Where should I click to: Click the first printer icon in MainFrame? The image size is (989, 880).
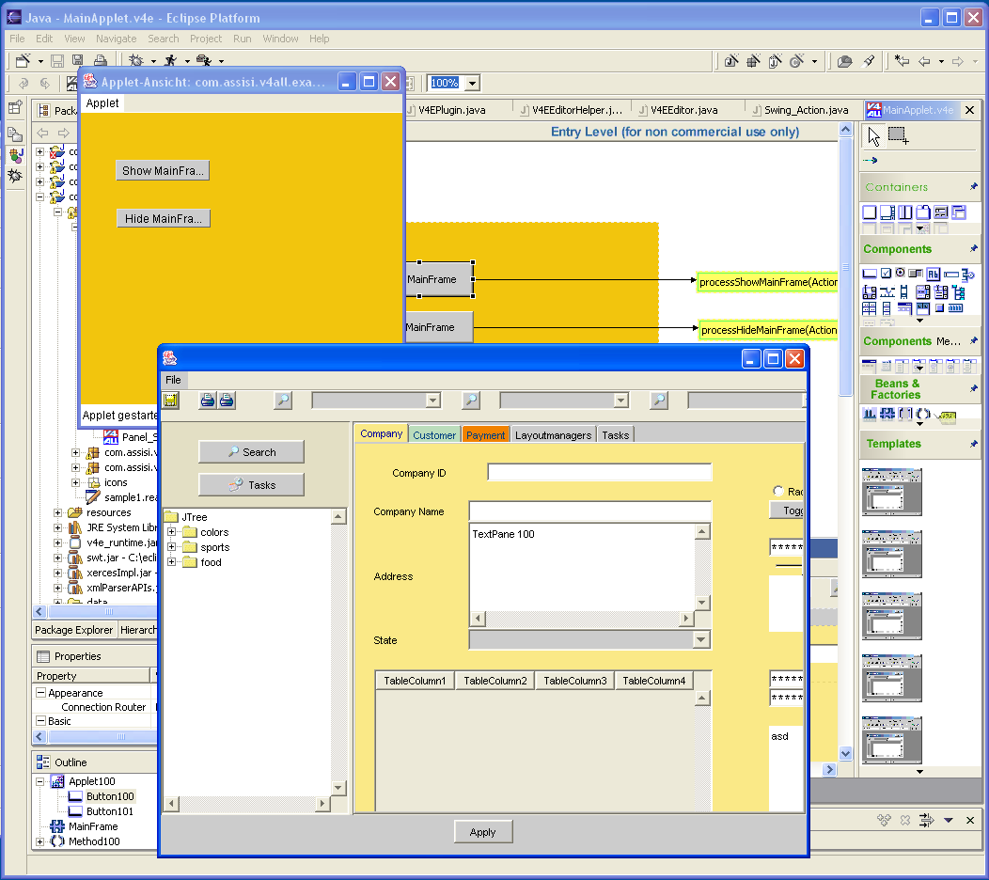point(208,401)
